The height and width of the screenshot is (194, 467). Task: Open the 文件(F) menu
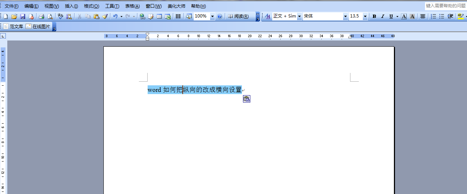[x=11, y=6]
